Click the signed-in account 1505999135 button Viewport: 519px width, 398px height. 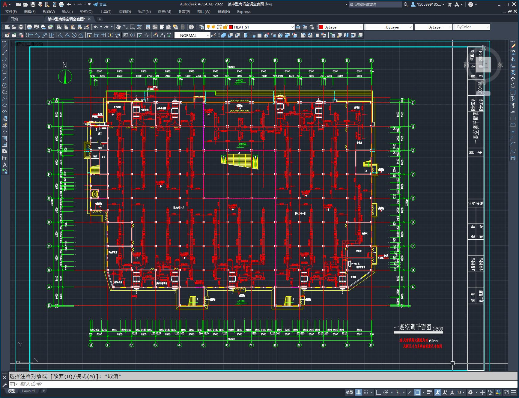[x=428, y=4]
